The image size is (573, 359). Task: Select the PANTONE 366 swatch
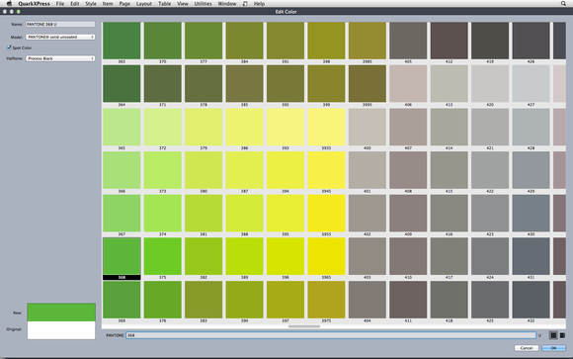coord(122,170)
